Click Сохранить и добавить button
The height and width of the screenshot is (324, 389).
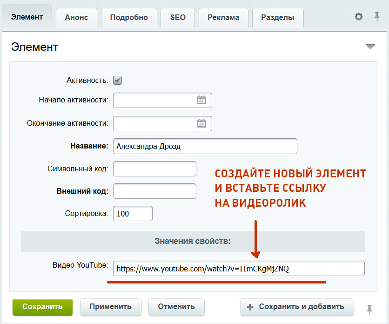click(x=296, y=307)
